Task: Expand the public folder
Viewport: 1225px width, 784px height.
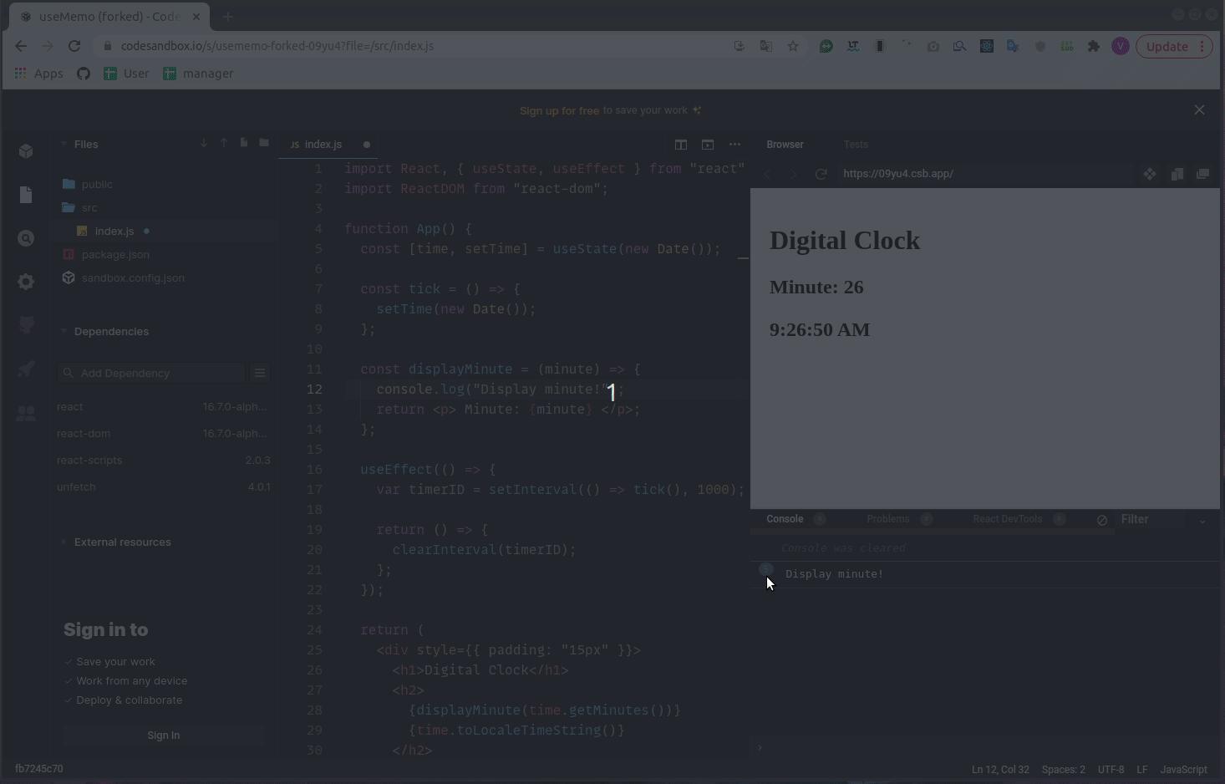Action: tap(97, 184)
